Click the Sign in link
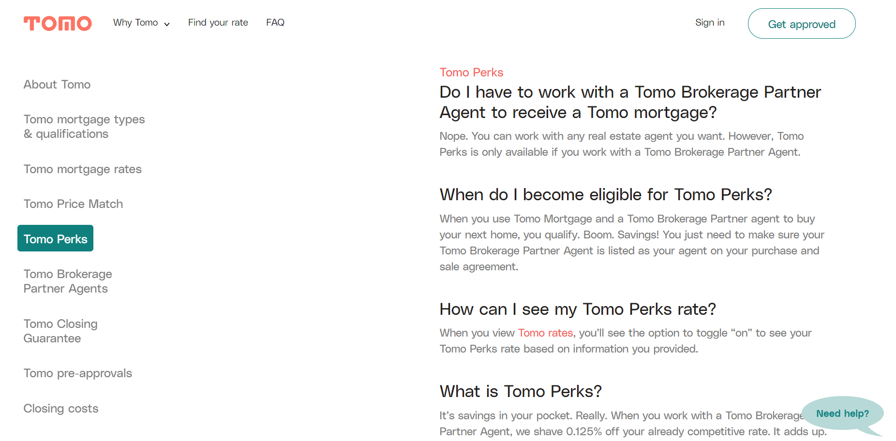This screenshot has height=441, width=896. (x=710, y=23)
